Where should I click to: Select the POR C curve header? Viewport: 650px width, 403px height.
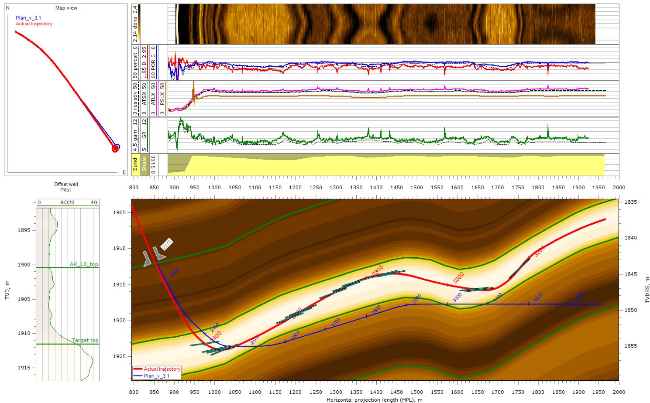pyautogui.click(x=153, y=63)
